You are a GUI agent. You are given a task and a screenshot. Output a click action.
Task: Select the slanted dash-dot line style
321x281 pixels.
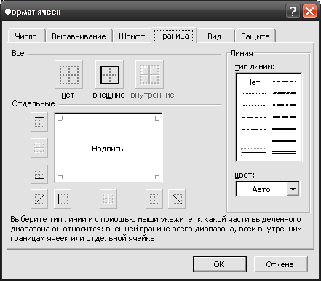[285, 93]
